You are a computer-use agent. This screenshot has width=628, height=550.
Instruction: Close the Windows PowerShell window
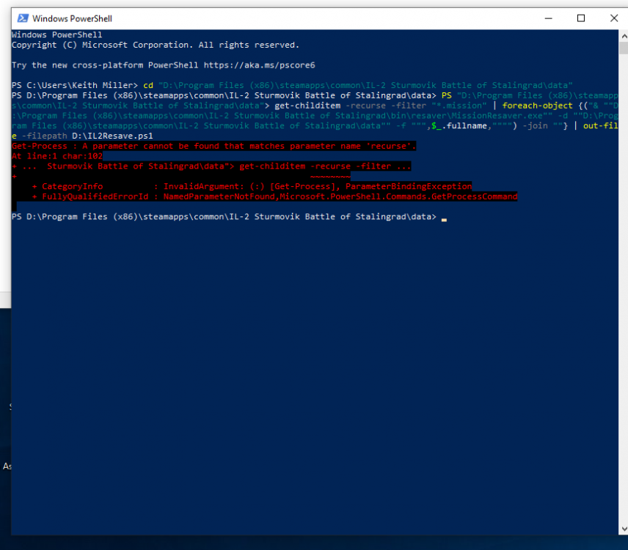click(613, 18)
